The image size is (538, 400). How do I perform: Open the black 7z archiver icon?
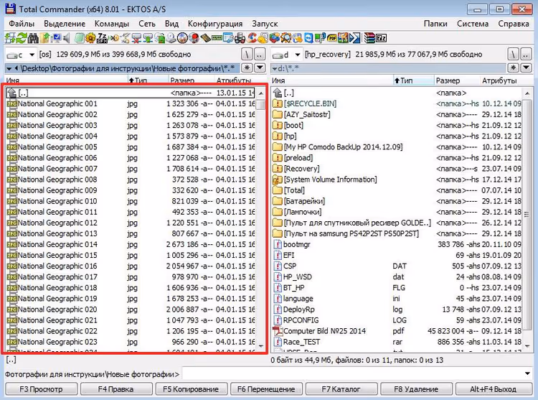coord(381,38)
